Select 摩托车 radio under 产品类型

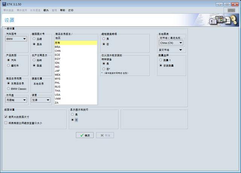pos(8,65)
